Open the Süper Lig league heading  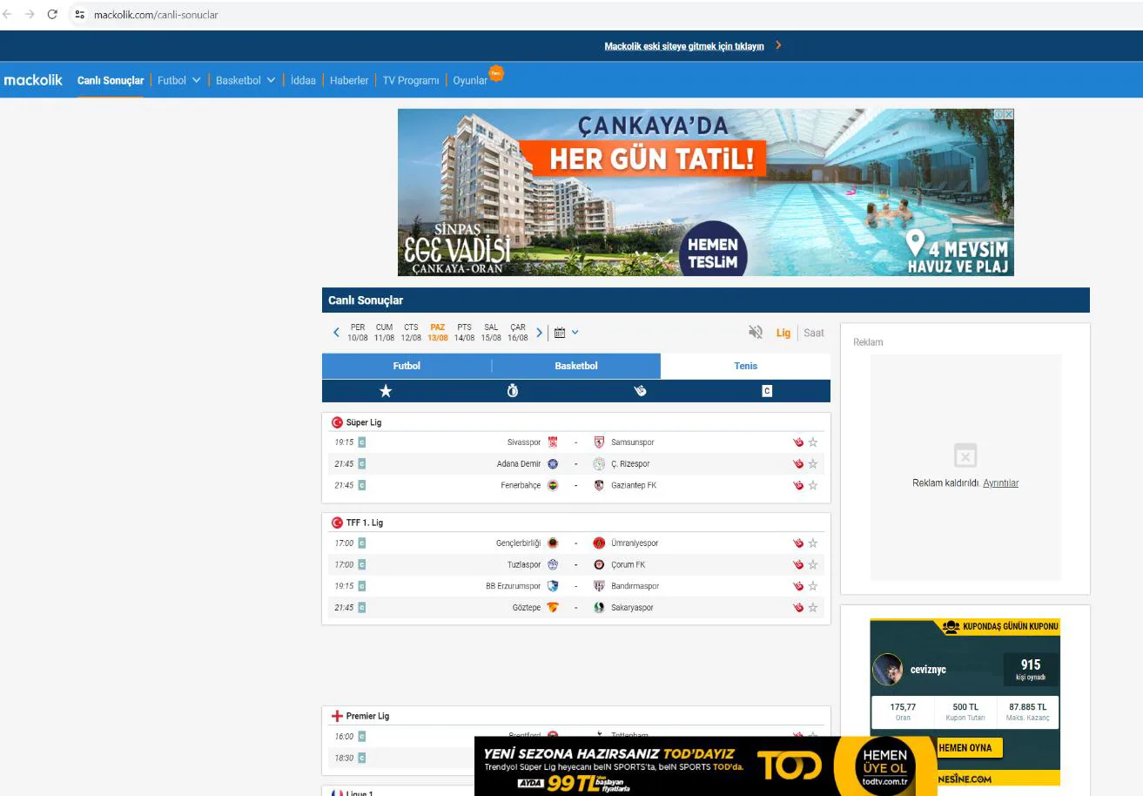point(364,422)
